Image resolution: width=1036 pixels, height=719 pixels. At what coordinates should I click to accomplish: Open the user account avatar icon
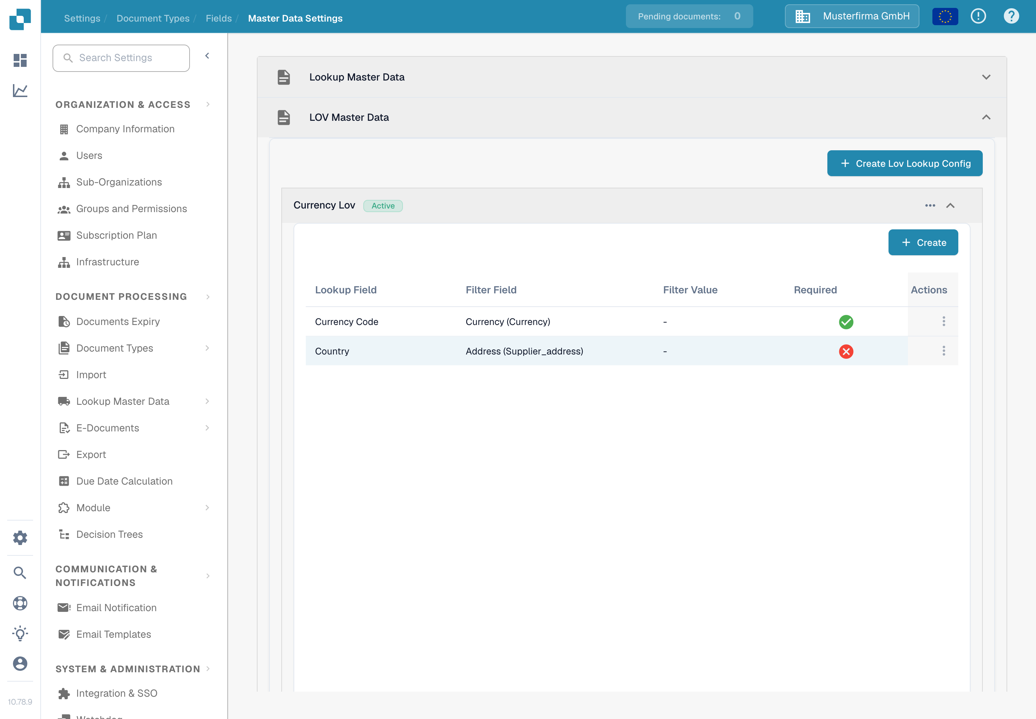[x=20, y=664]
